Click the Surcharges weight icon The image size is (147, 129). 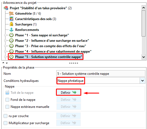point(11,24)
